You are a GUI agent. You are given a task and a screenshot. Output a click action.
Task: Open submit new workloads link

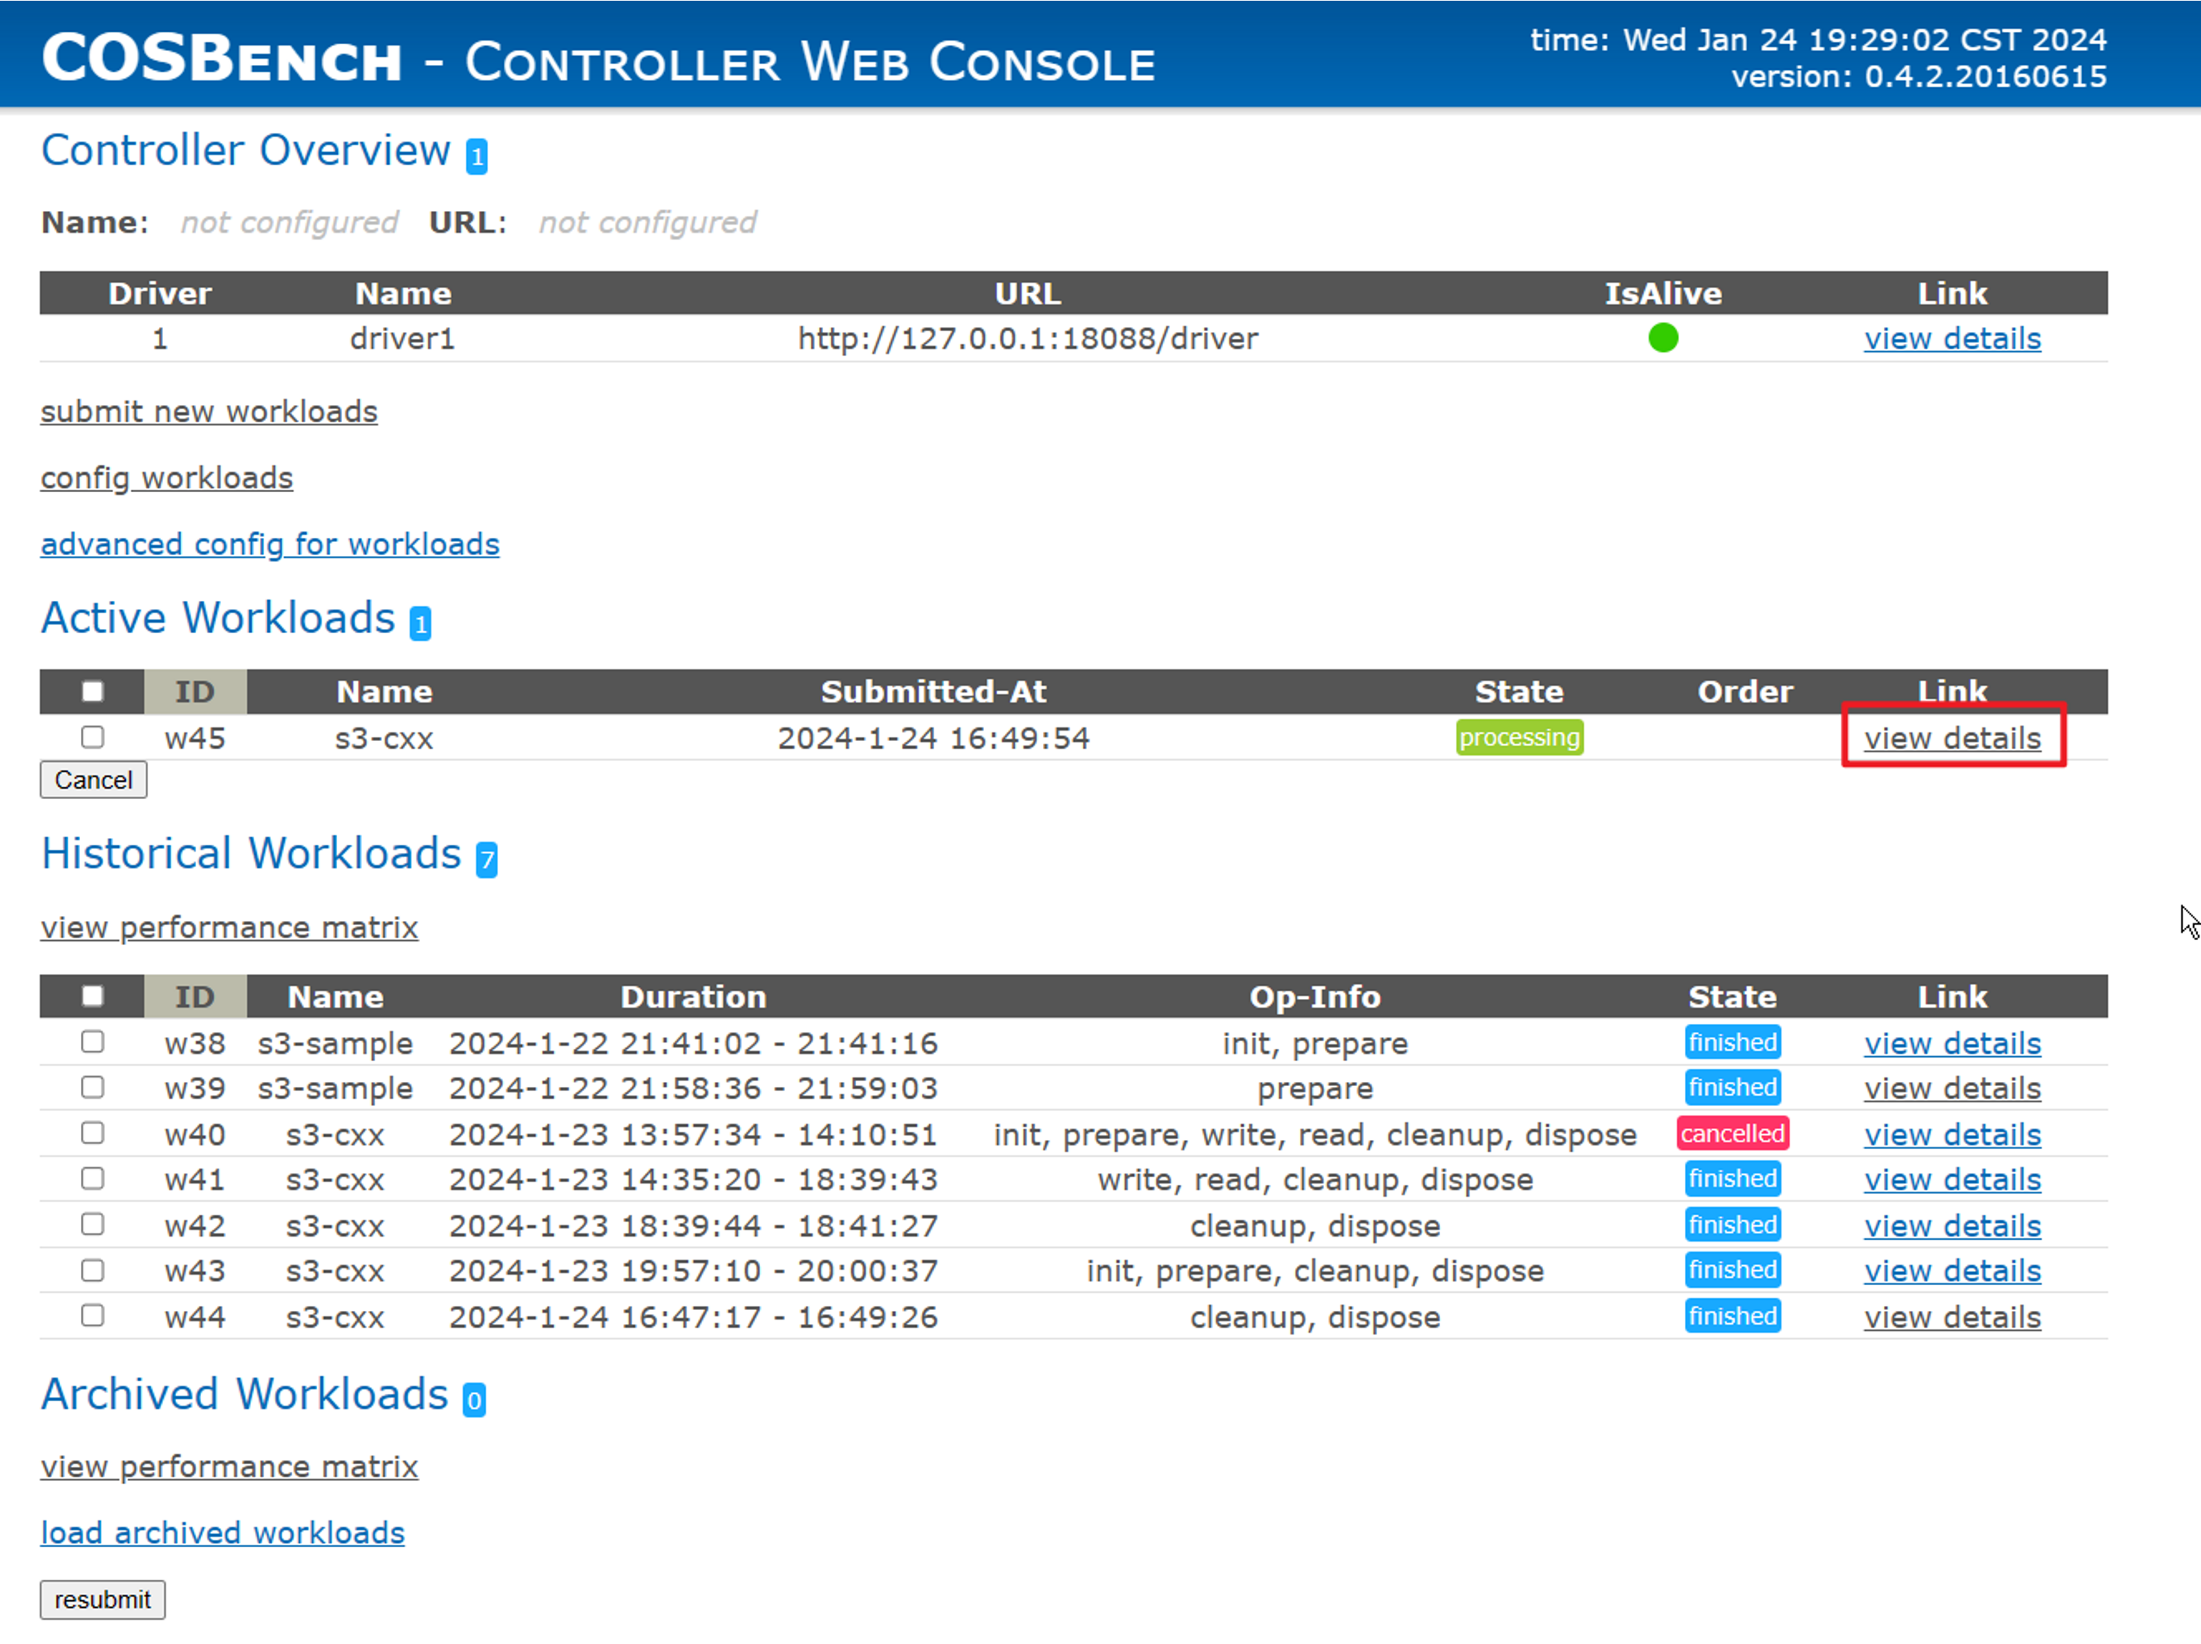209,412
